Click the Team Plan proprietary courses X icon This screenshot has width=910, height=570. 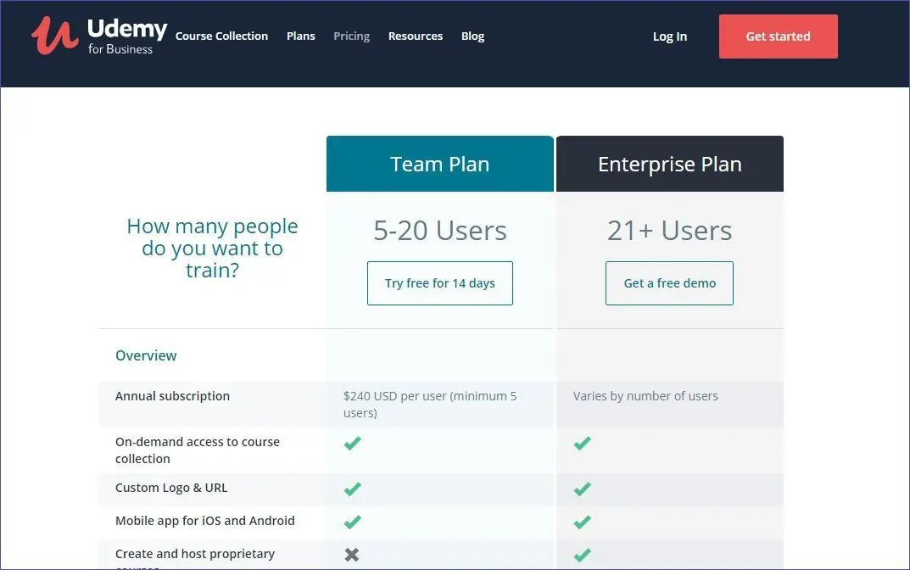(352, 555)
